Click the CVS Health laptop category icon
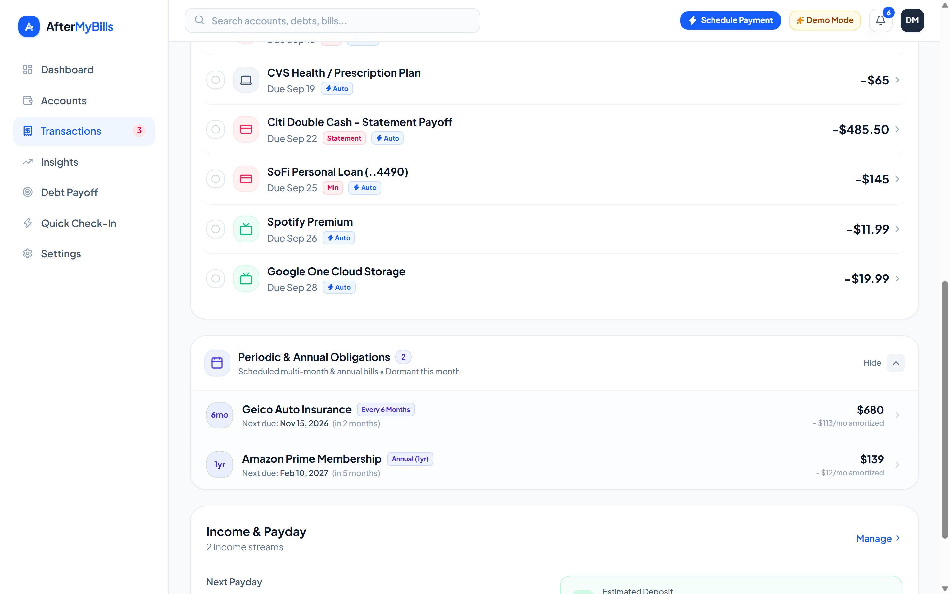Image resolution: width=950 pixels, height=594 pixels. (246, 80)
